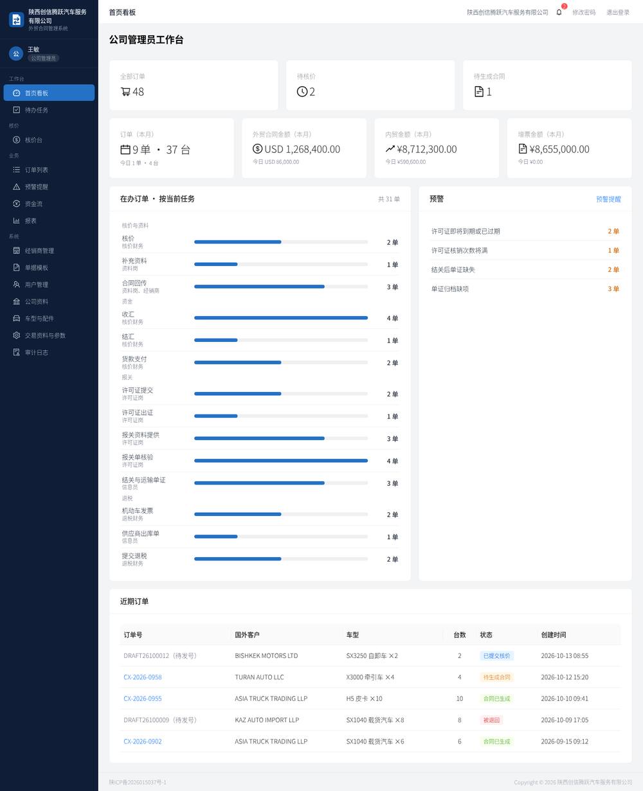The width and height of the screenshot is (643, 791).
Task: Open order CX-2026-0958
Action: pos(143,677)
